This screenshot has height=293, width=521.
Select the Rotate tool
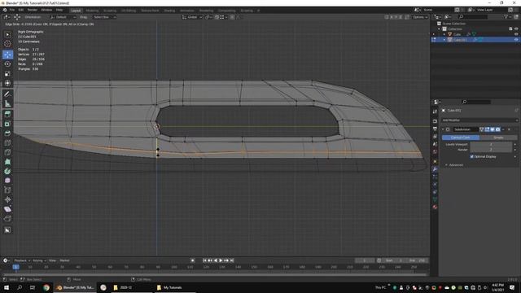(x=7, y=63)
